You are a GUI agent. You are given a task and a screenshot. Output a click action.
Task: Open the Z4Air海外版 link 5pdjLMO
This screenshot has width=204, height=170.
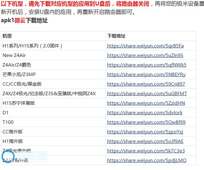click(147, 160)
